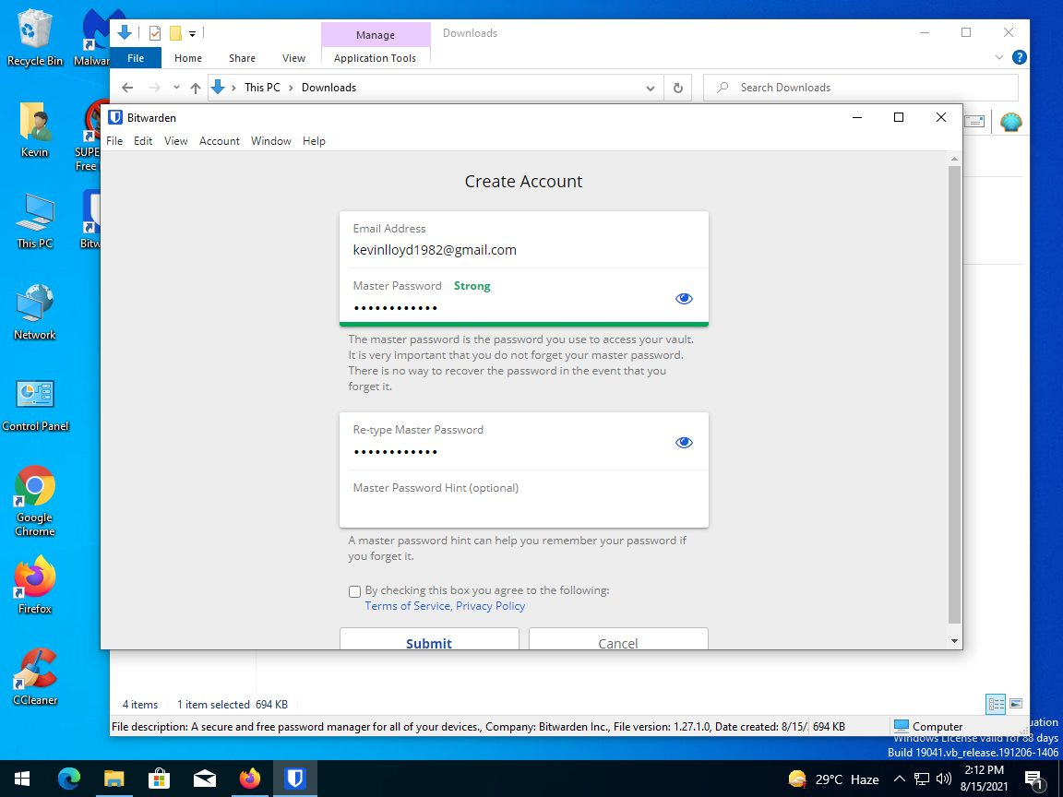Open the Terms of Service link
Viewport: 1063px width, 797px height.
pyautogui.click(x=408, y=606)
